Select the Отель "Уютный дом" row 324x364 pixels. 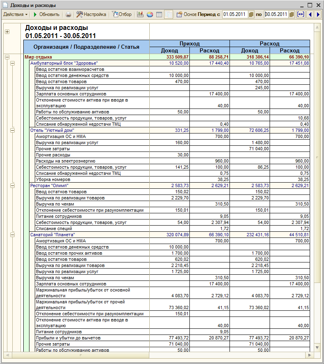pos(170,131)
